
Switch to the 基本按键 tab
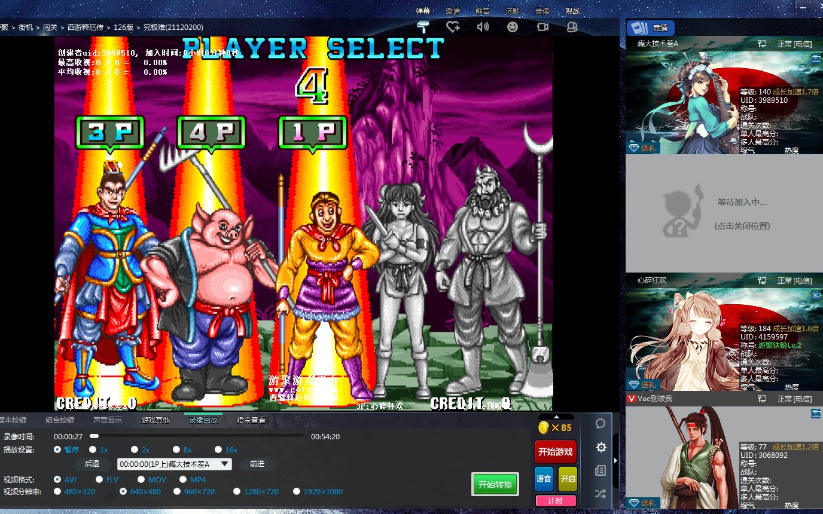[13, 420]
